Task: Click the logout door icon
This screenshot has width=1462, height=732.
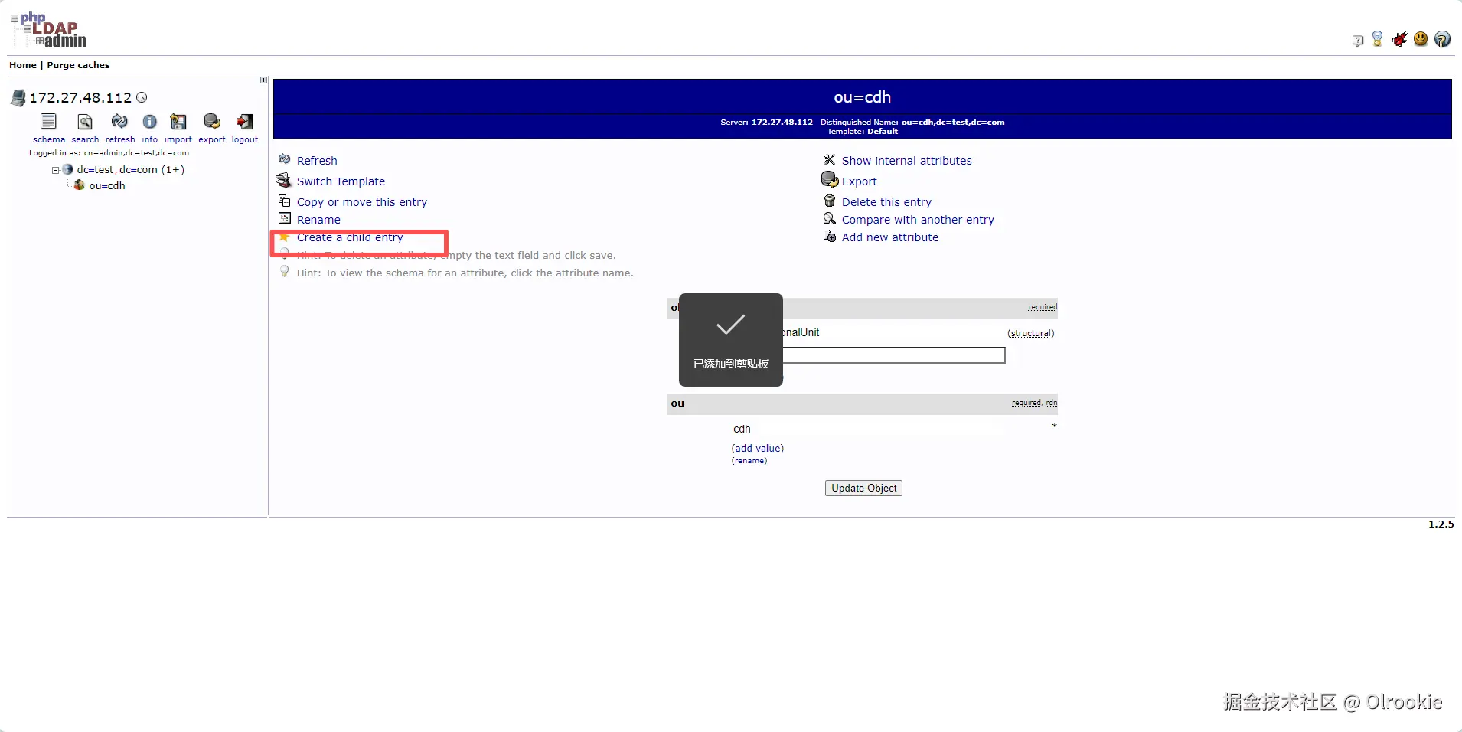Action: (245, 122)
